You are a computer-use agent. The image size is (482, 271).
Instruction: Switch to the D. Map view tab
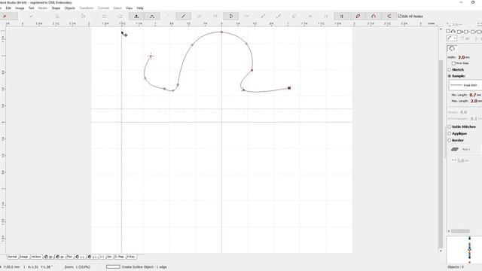(x=119, y=257)
